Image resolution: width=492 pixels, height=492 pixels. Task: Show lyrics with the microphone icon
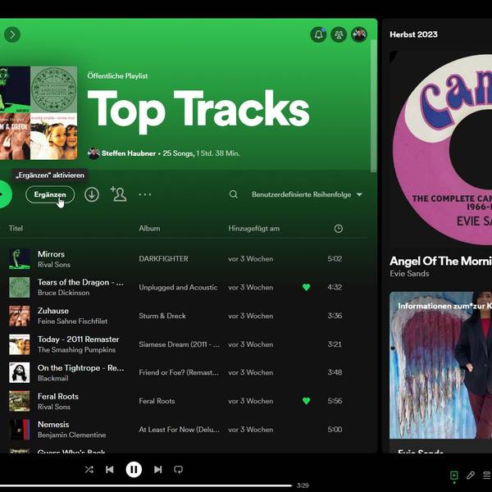470,475
